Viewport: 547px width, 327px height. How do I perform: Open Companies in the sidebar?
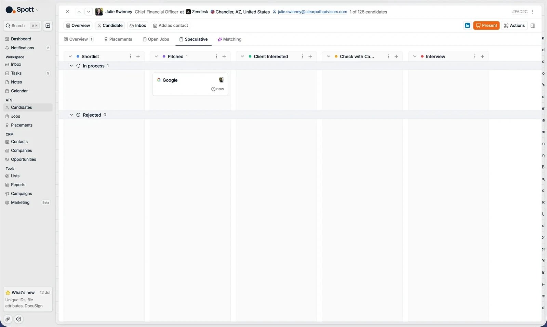28,151
